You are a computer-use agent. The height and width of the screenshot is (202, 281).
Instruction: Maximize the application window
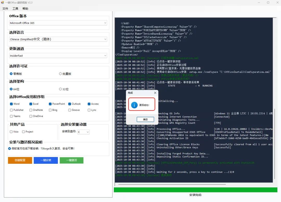click(268, 3)
